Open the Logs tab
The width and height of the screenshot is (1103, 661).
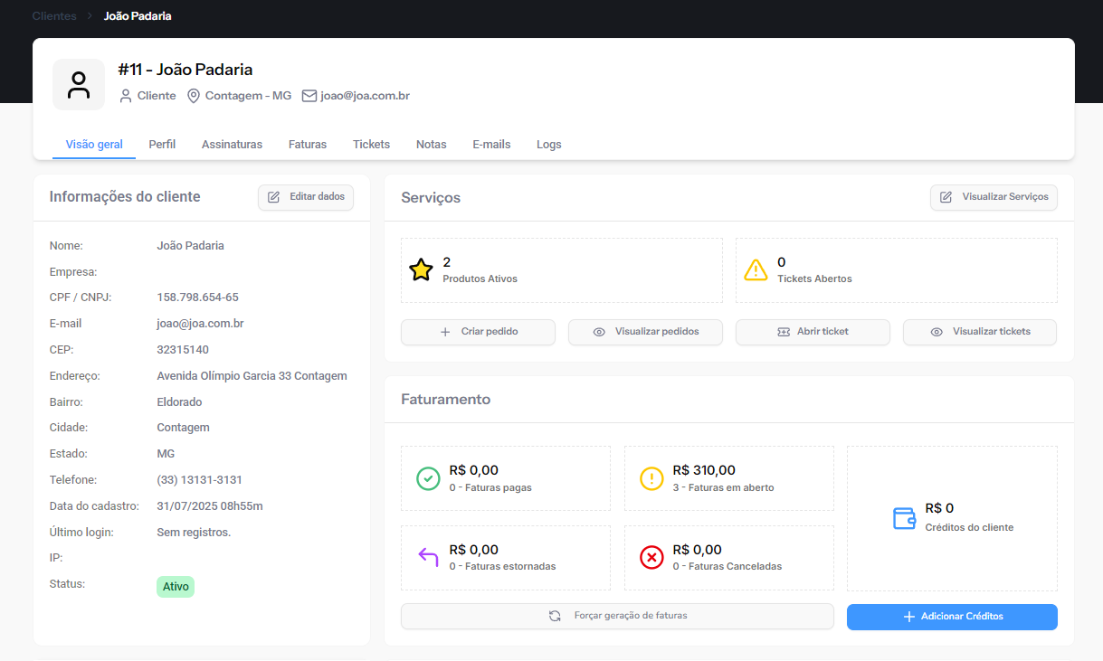(548, 145)
